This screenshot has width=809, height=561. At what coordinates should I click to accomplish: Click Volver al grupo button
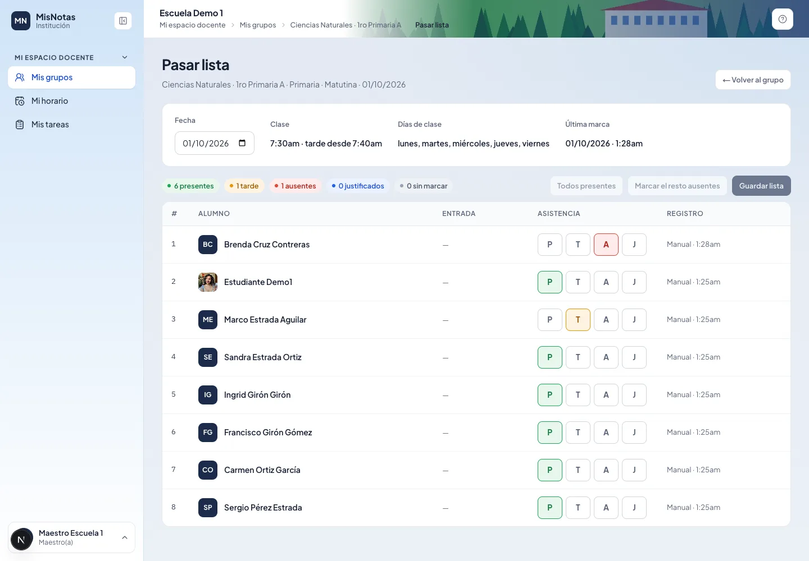point(753,80)
